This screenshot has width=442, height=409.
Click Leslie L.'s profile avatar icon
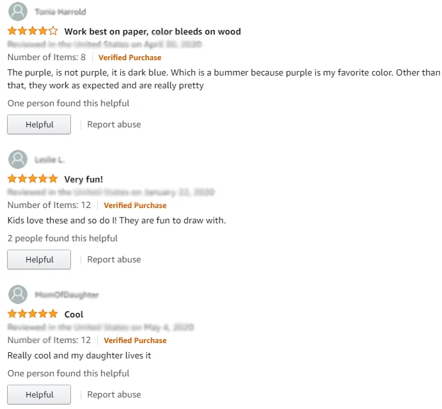[19, 159]
